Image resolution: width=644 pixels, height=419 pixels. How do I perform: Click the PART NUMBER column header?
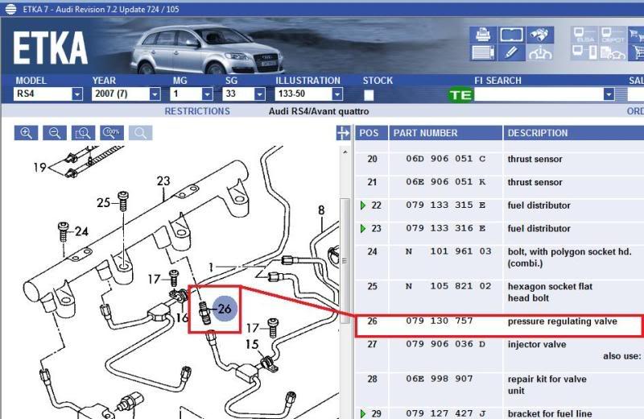click(425, 133)
